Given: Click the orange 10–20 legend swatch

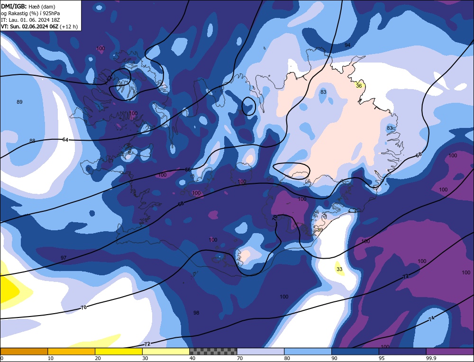Looking at the screenshot, I should pos(72,351).
